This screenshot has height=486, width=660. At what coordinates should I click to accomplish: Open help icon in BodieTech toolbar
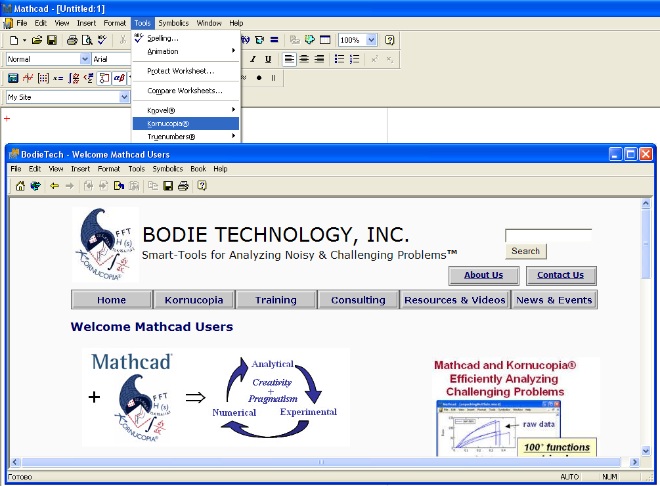(202, 186)
